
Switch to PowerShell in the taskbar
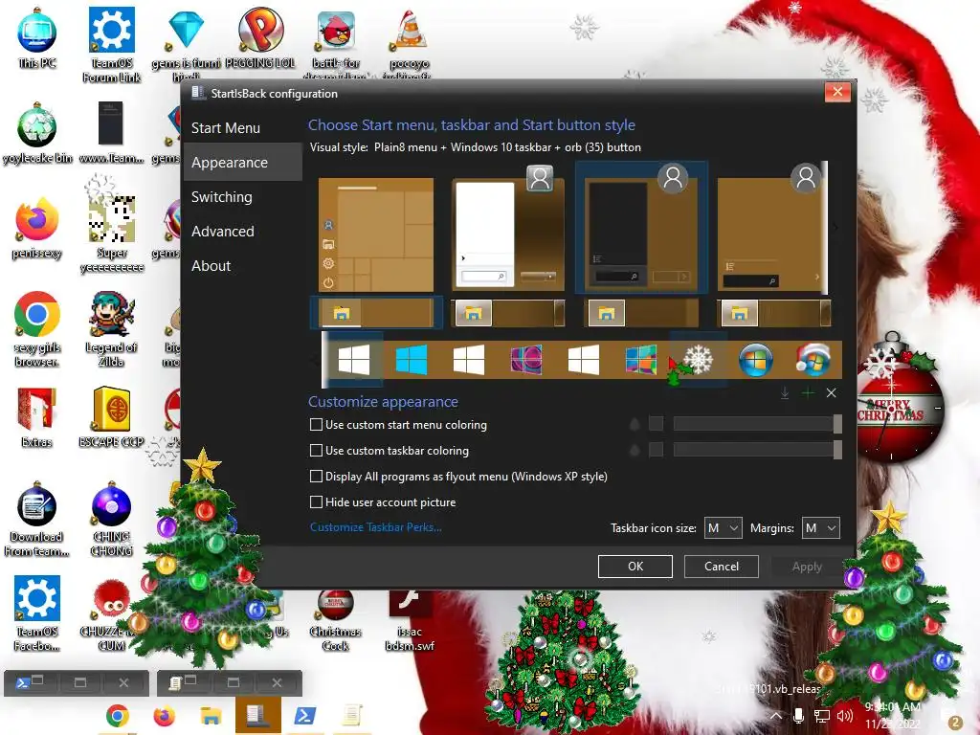tap(304, 716)
